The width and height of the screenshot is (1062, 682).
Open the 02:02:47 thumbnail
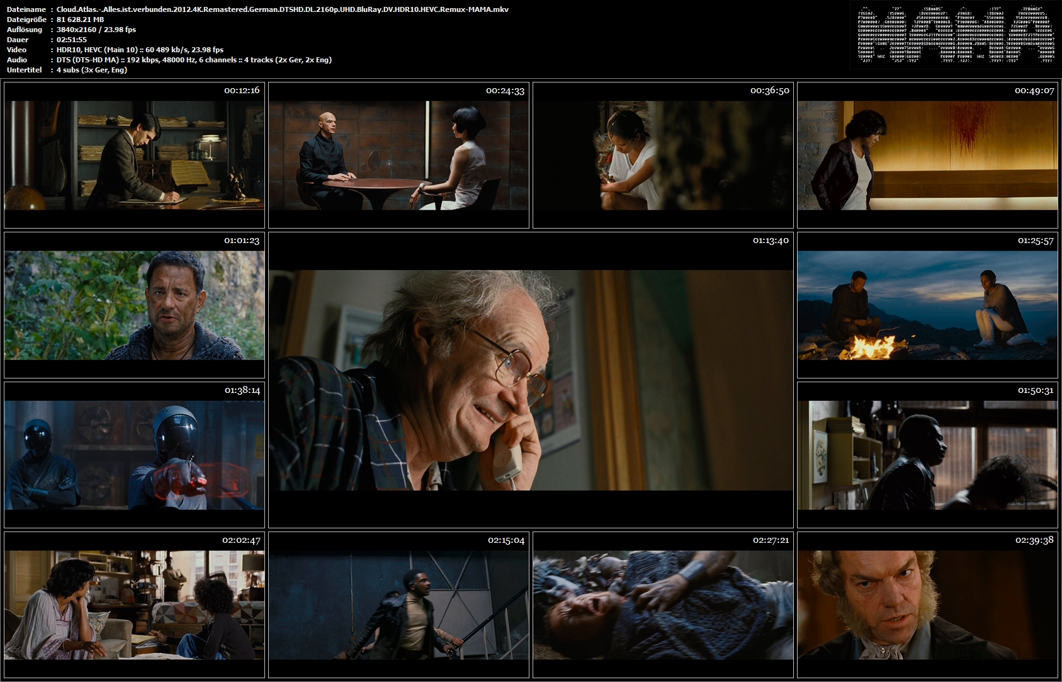[134, 605]
